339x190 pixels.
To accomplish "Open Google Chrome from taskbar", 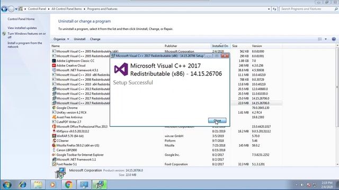I will point(68,185).
